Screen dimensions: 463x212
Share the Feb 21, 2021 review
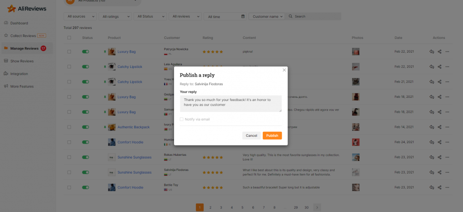coord(439,82)
